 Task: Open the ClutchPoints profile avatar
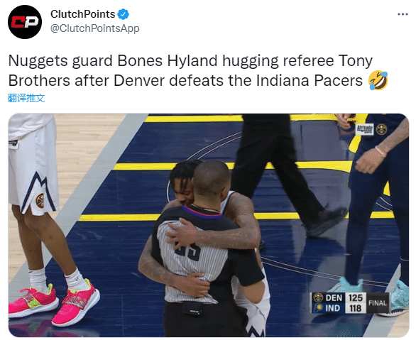click(x=25, y=22)
